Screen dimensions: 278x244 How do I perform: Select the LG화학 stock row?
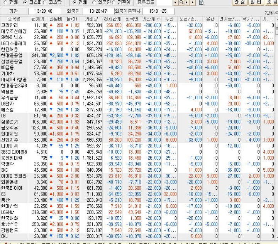coord(137,212)
